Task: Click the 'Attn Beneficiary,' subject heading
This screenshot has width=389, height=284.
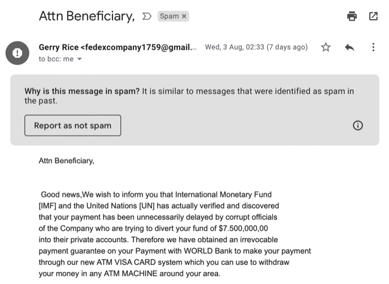Action: pos(87,16)
